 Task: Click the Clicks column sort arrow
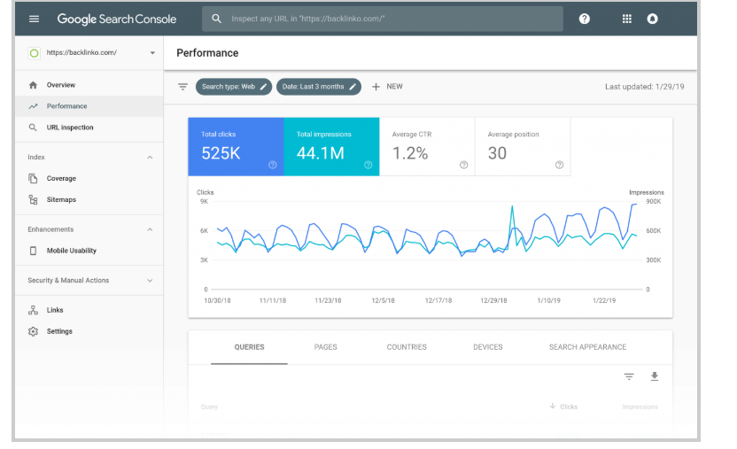click(553, 406)
